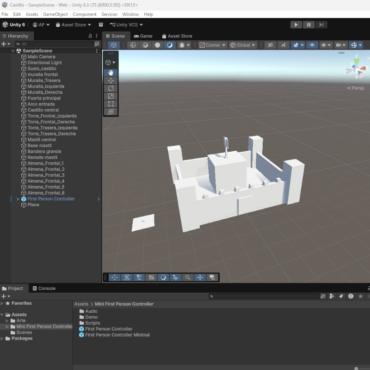
Task: Click the scene orientation gizmo
Action: [357, 68]
